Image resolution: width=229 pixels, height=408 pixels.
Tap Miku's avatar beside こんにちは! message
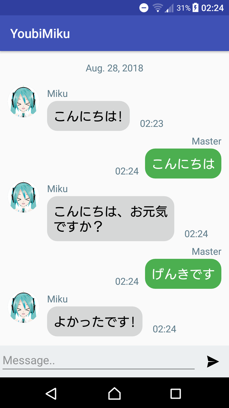click(x=24, y=102)
